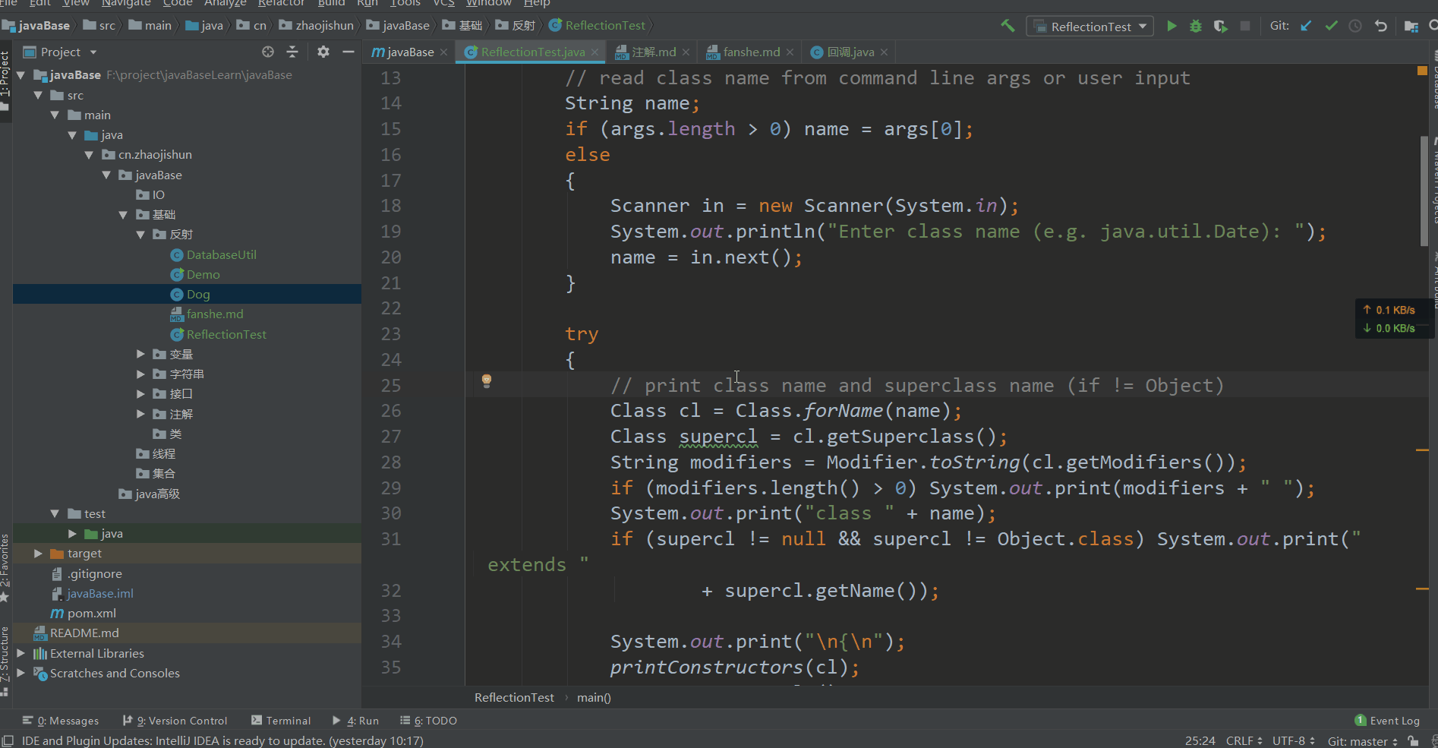Click Git update project arrow icon
Viewport: 1438px width, 748px height.
click(x=1306, y=26)
